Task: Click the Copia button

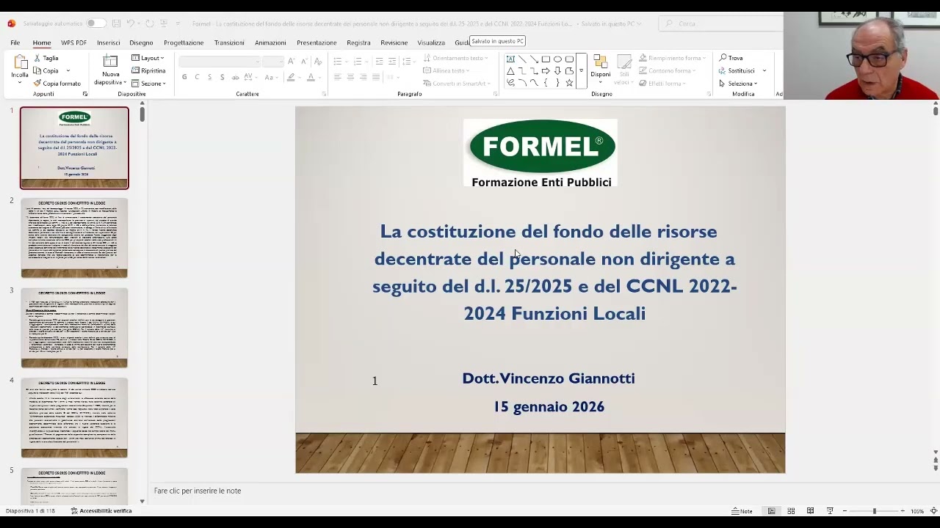Action: [x=46, y=70]
